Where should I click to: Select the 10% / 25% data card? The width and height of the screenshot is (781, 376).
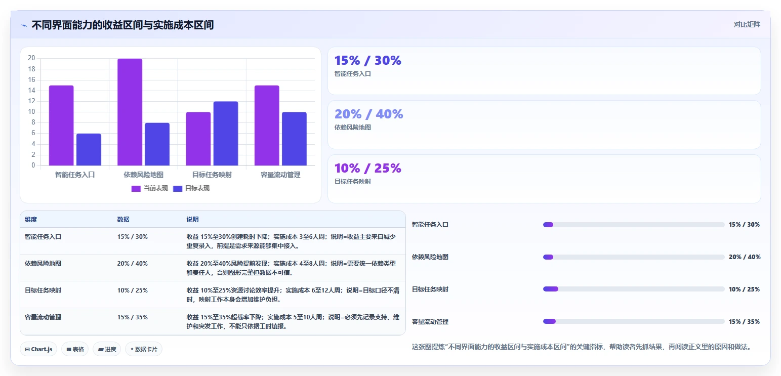point(544,179)
